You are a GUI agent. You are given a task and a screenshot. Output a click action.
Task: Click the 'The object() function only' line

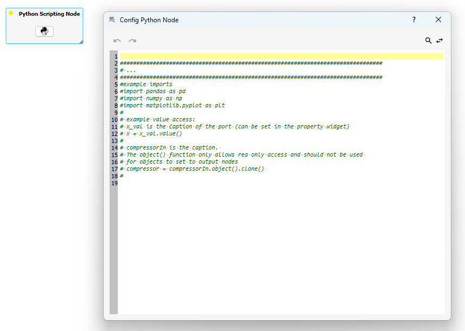click(241, 154)
